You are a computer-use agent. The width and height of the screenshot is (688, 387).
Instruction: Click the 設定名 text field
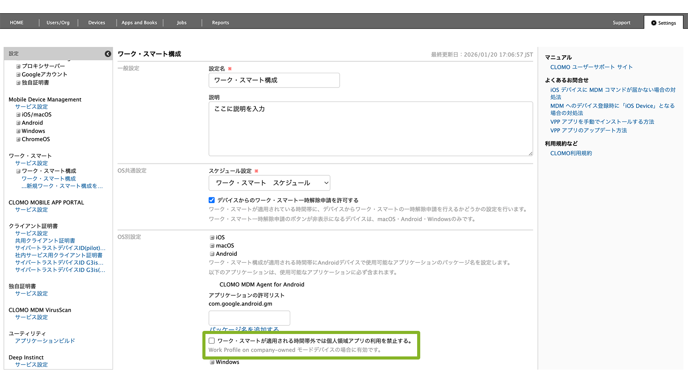pyautogui.click(x=274, y=80)
